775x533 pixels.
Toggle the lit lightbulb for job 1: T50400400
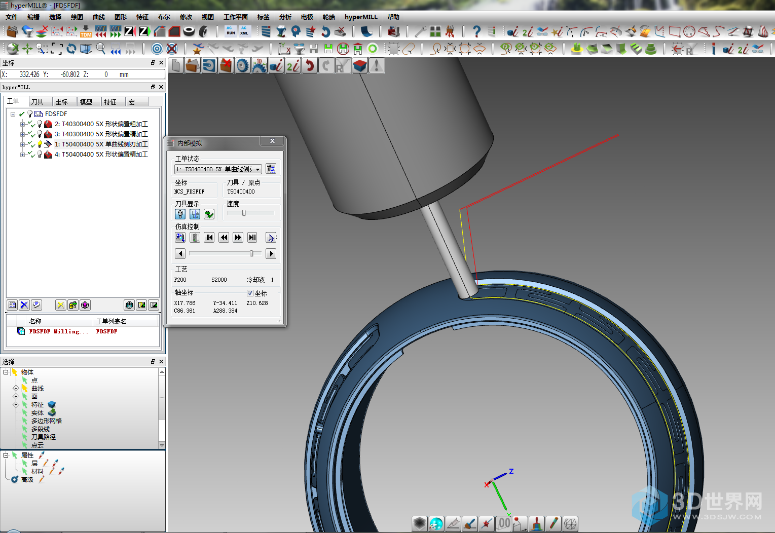(x=40, y=144)
